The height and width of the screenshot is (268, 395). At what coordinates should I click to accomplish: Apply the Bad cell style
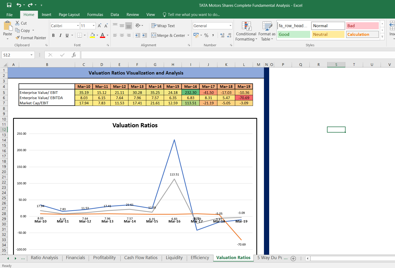[x=362, y=26]
